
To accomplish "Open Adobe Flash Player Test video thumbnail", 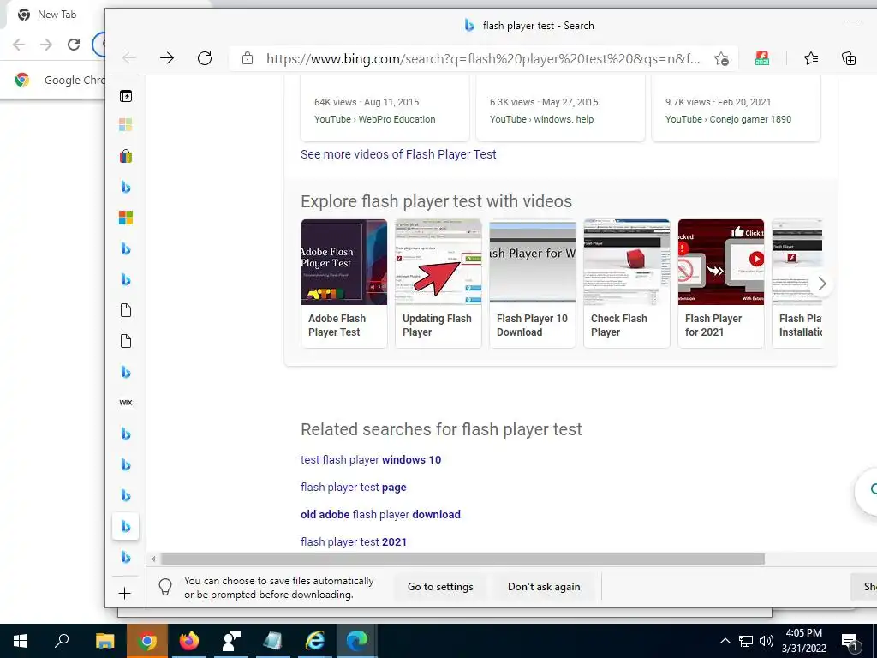I will pyautogui.click(x=344, y=262).
